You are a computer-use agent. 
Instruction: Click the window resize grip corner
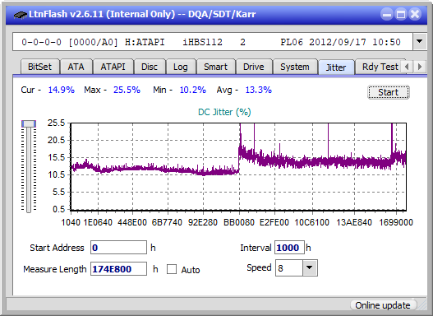point(422,305)
